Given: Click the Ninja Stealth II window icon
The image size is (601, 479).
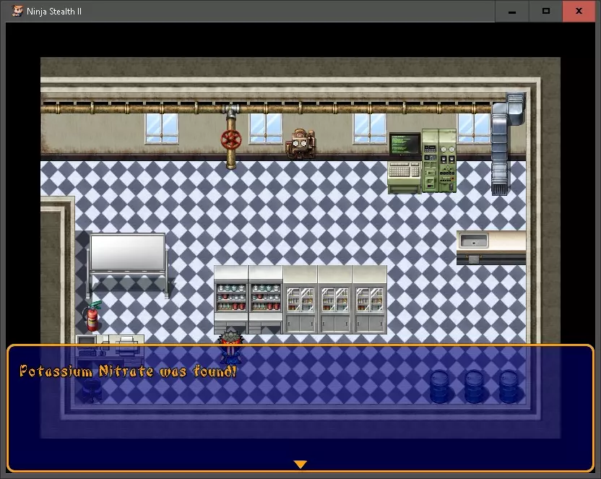Looking at the screenshot, I should coord(17,11).
